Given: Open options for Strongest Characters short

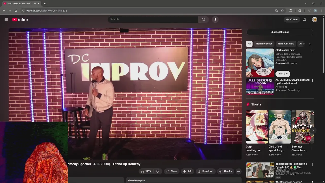Looking at the screenshot, I should (311, 148).
